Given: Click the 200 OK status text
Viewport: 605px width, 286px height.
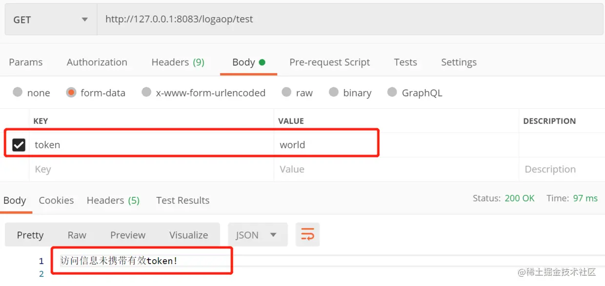Looking at the screenshot, I should pos(520,198).
